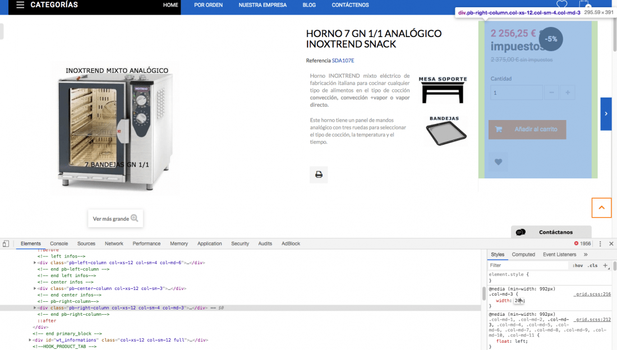Click the add new style rule plus icon
The height and width of the screenshot is (350, 617).
(x=606, y=265)
